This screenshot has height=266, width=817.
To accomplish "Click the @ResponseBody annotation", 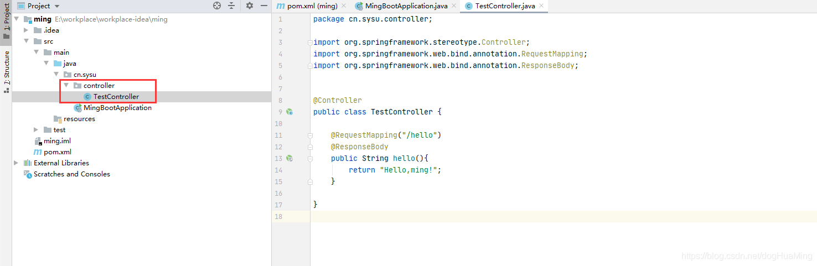I will coord(360,147).
